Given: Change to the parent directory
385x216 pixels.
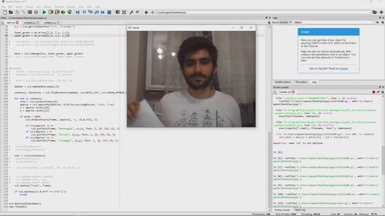Looking at the screenshot, I should click(x=381, y=12).
